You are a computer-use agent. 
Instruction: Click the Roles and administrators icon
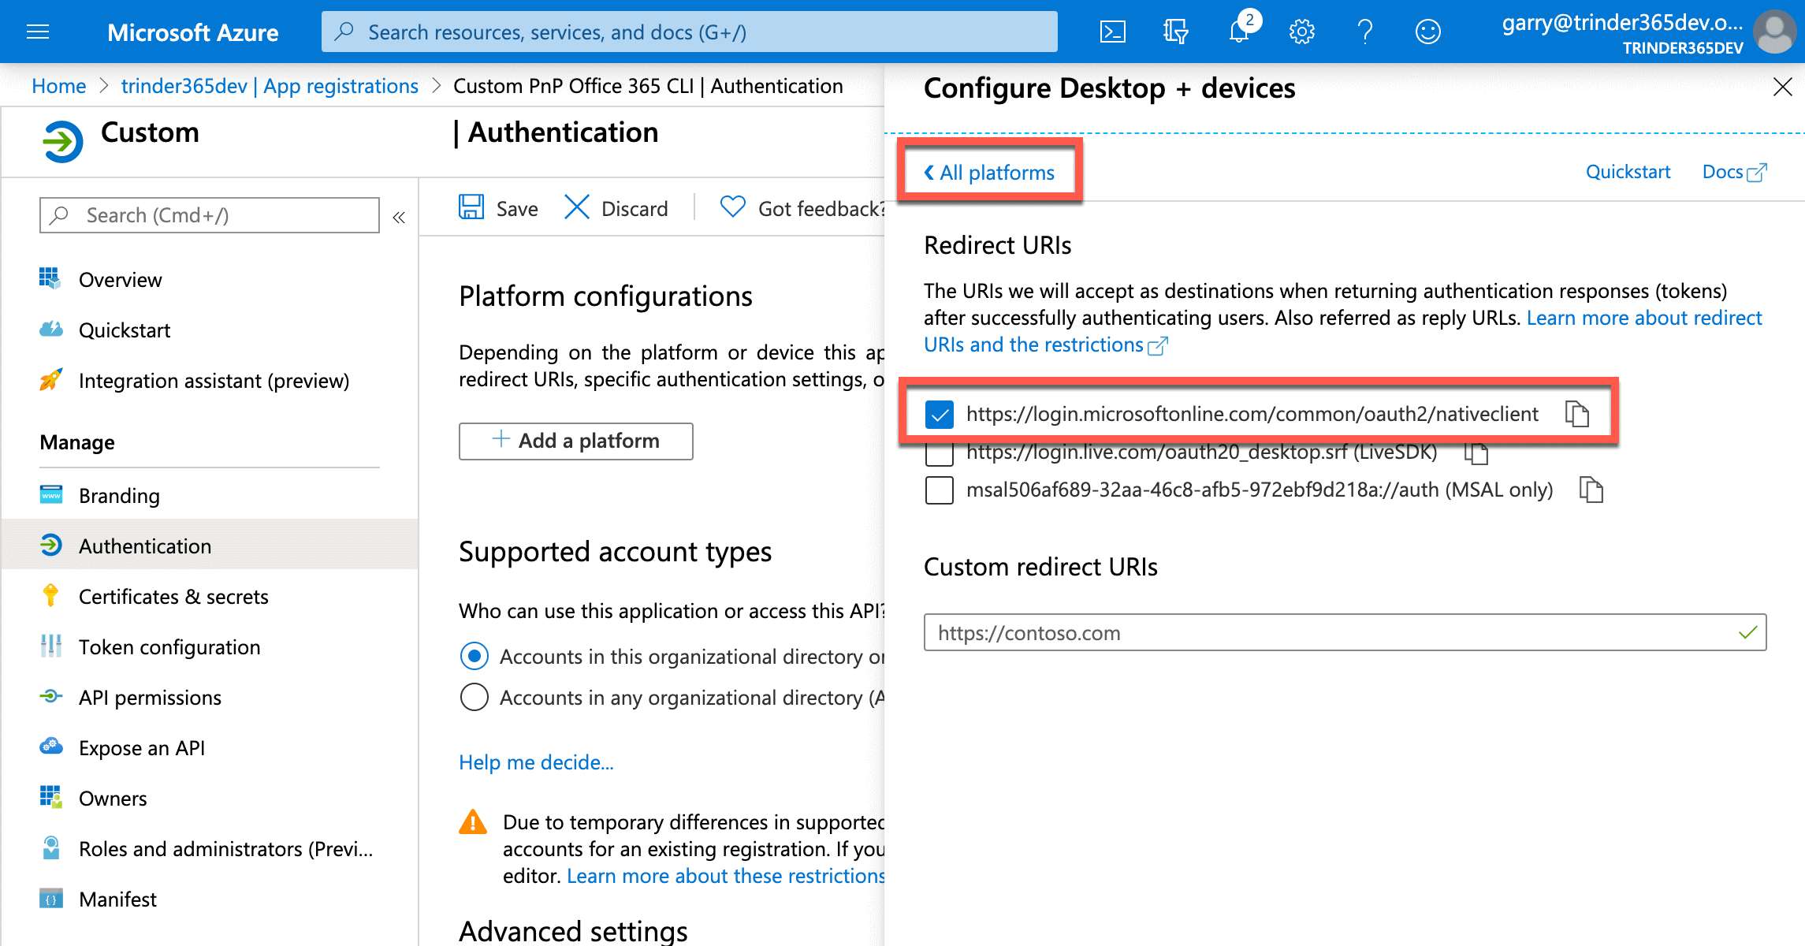click(x=50, y=848)
